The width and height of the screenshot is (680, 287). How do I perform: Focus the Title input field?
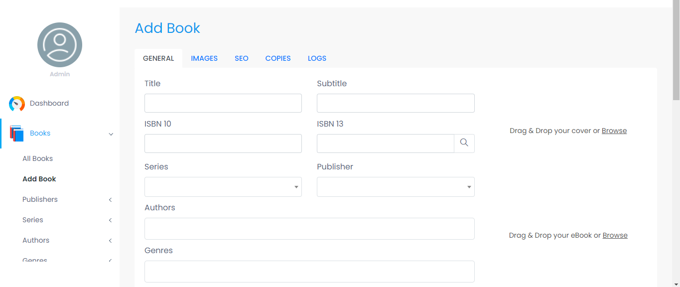[223, 103]
